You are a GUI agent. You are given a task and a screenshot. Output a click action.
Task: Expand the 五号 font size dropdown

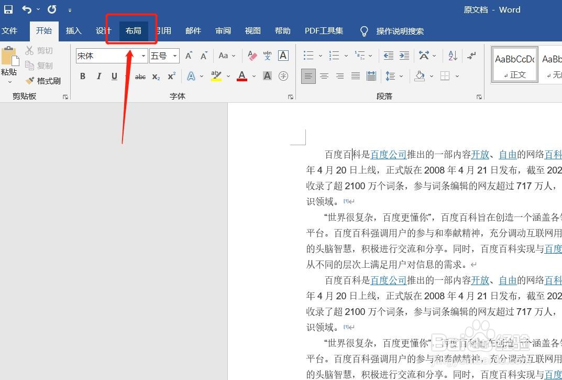click(x=175, y=56)
